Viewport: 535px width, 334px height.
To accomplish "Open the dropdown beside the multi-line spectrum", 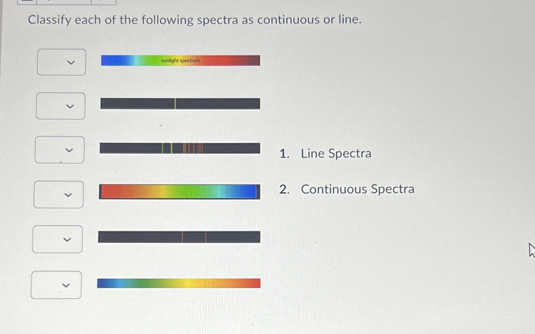I will 59,150.
